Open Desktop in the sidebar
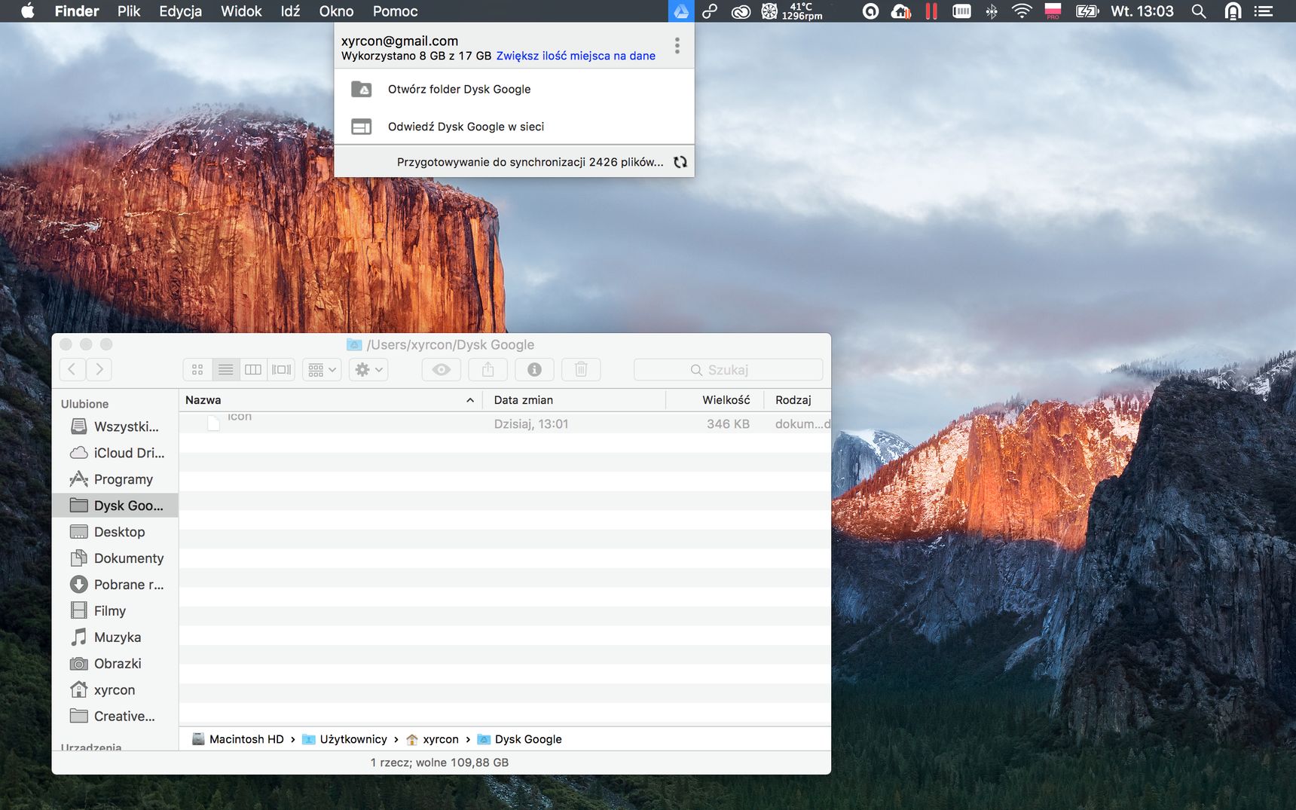Screen dimensions: 1296x810 [x=115, y=532]
